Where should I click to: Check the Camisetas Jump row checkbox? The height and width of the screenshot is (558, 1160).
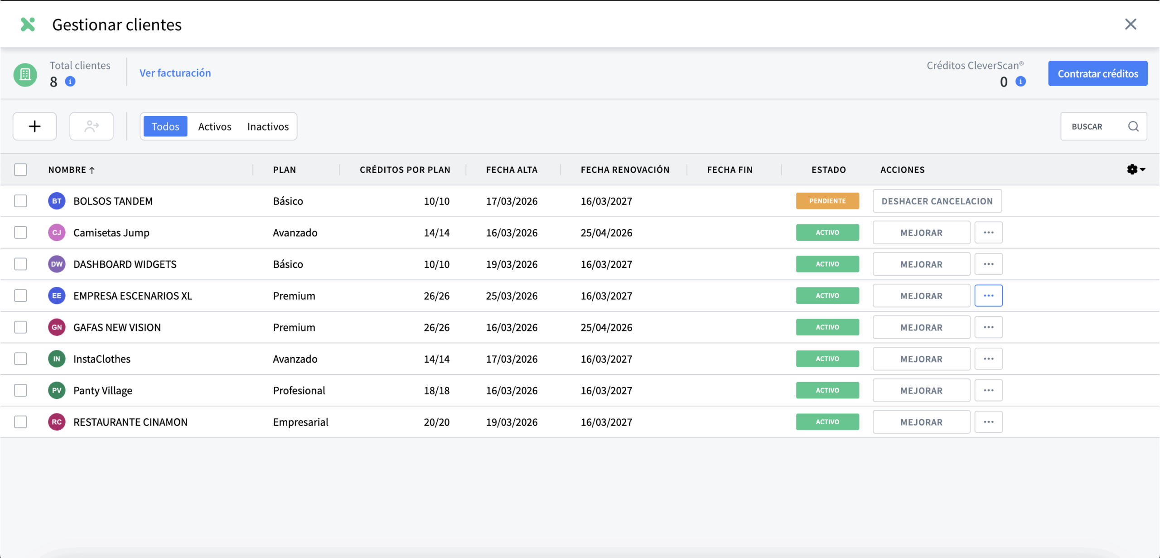(x=20, y=233)
